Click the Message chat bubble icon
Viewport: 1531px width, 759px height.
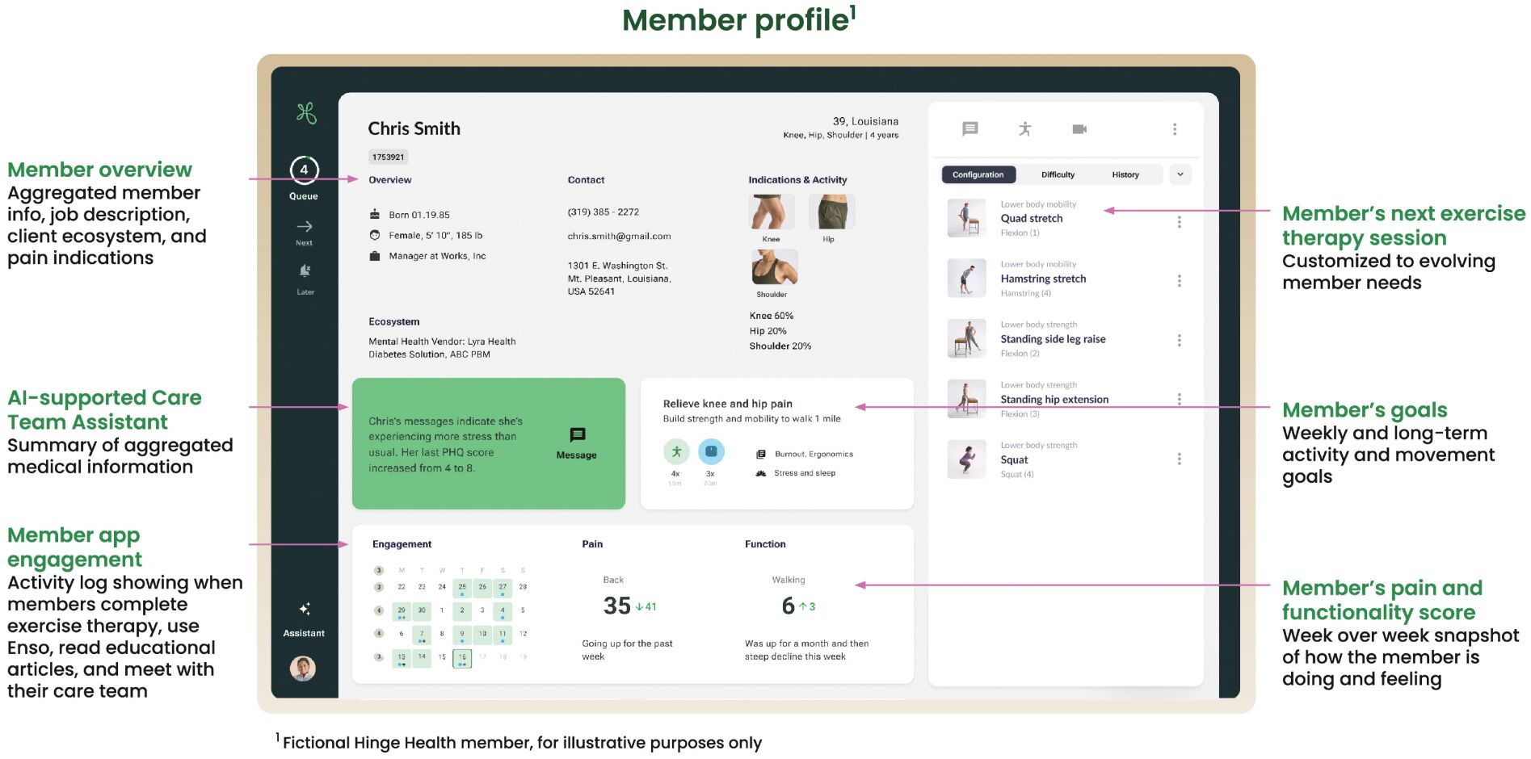(x=577, y=435)
